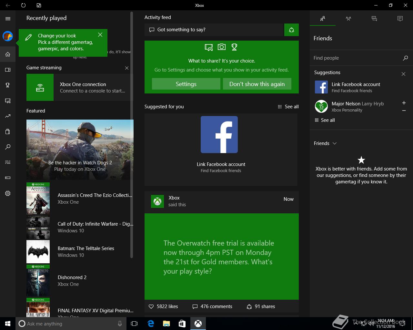This screenshot has width=413, height=330.
Task: Switch to the Friends tab
Action: [x=323, y=19]
